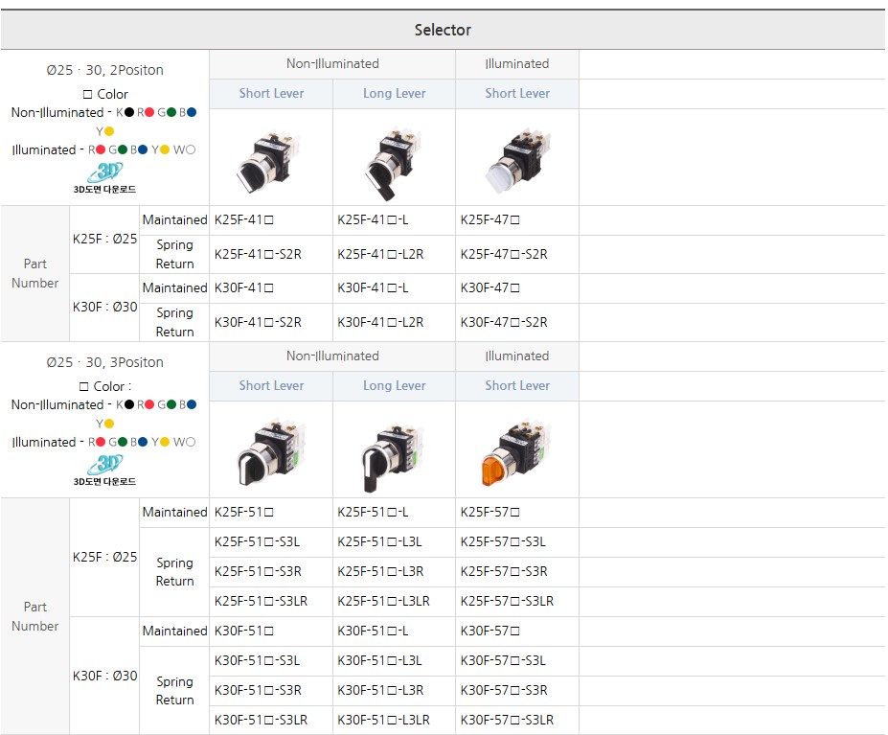The height and width of the screenshot is (735, 888).
Task: Click part number K30F-51□-L
Action: (x=373, y=632)
